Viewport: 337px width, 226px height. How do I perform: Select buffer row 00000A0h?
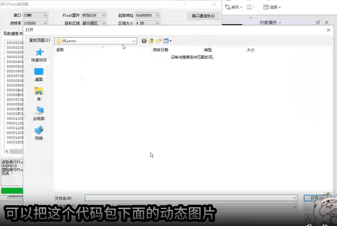tap(15, 90)
